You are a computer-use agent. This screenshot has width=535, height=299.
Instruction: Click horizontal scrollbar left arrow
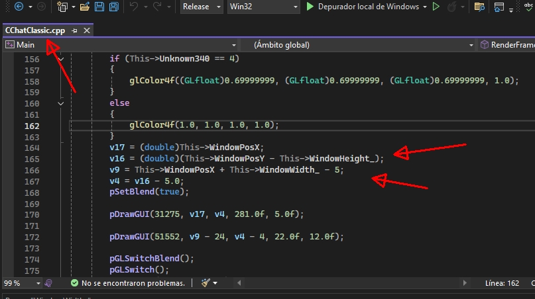pos(239,283)
